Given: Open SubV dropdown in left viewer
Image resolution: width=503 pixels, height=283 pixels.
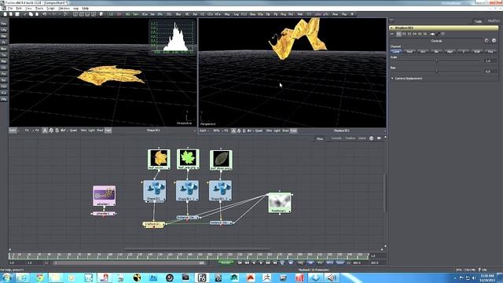Looking at the screenshot, I should point(13,130).
